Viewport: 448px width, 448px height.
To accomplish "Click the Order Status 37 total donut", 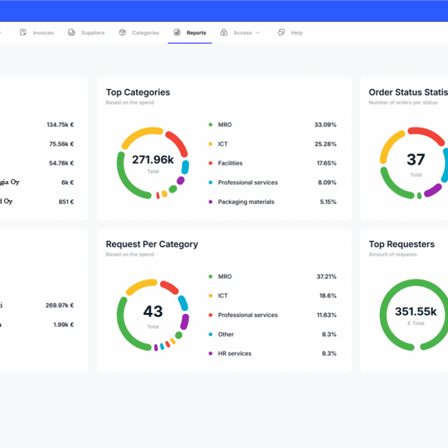I will tap(415, 162).
